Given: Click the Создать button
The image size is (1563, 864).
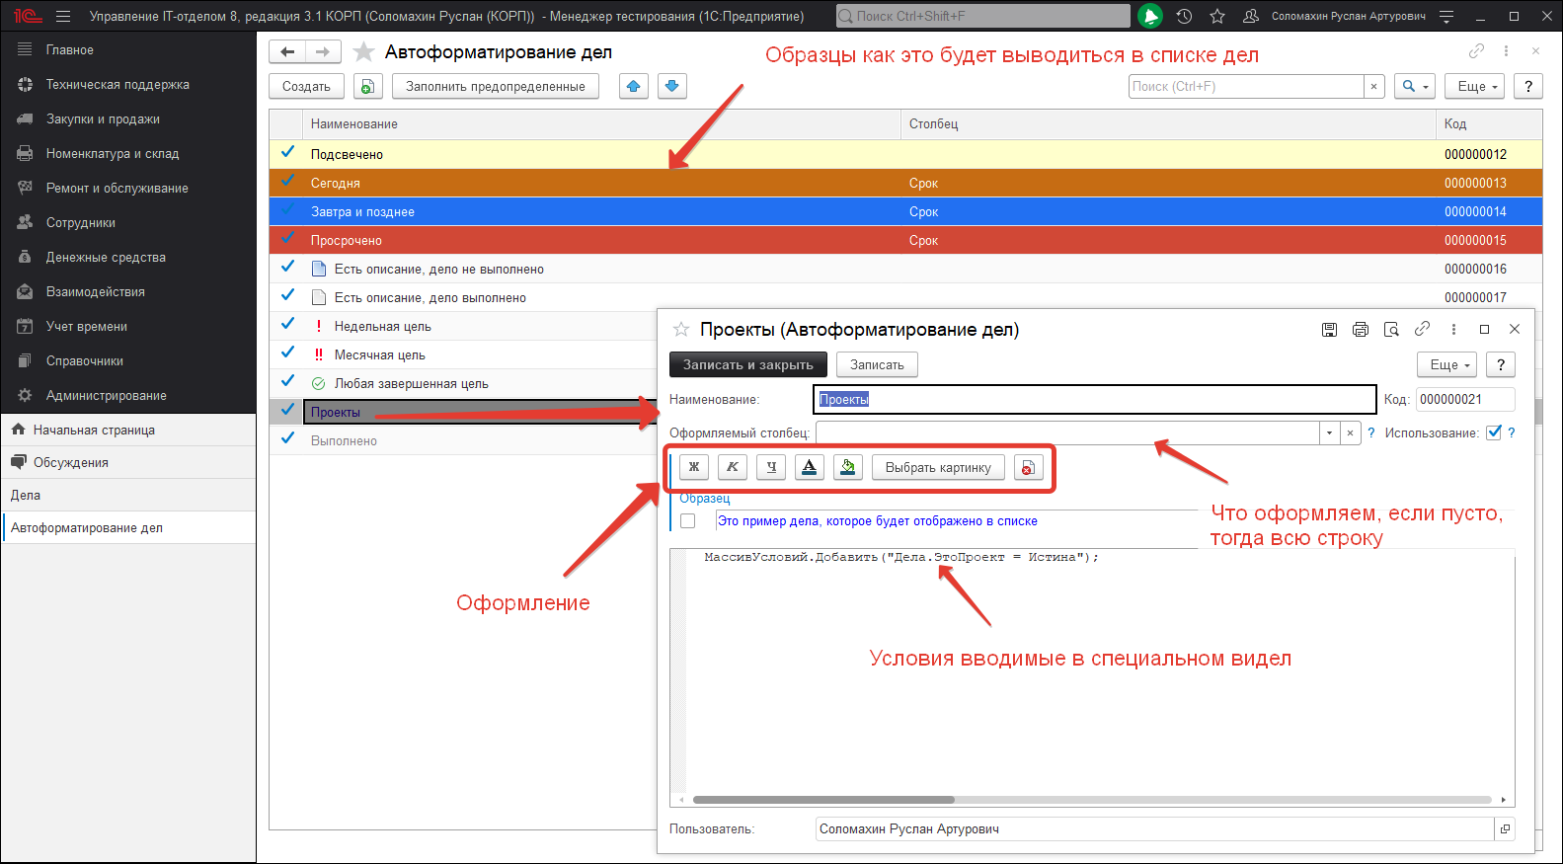Looking at the screenshot, I should [306, 87].
